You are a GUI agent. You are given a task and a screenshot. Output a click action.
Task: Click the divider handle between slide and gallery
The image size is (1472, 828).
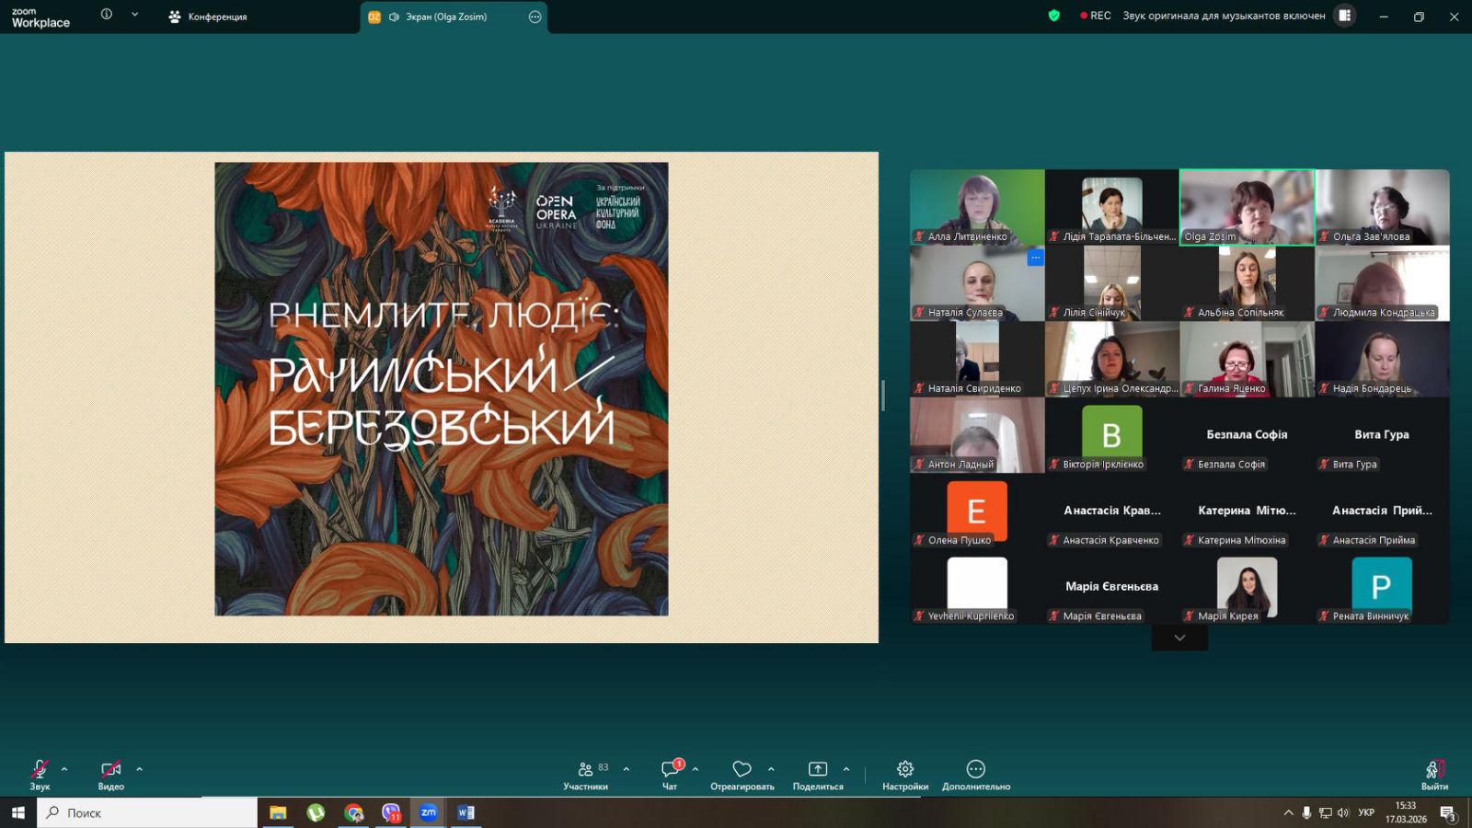click(x=883, y=396)
